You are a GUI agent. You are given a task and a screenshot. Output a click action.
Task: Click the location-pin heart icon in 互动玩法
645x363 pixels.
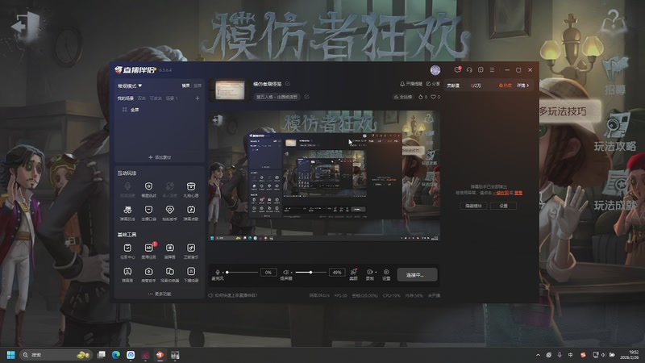[x=169, y=210]
